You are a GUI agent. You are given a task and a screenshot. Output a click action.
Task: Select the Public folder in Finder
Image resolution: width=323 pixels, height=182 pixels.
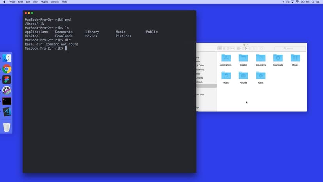point(261,76)
